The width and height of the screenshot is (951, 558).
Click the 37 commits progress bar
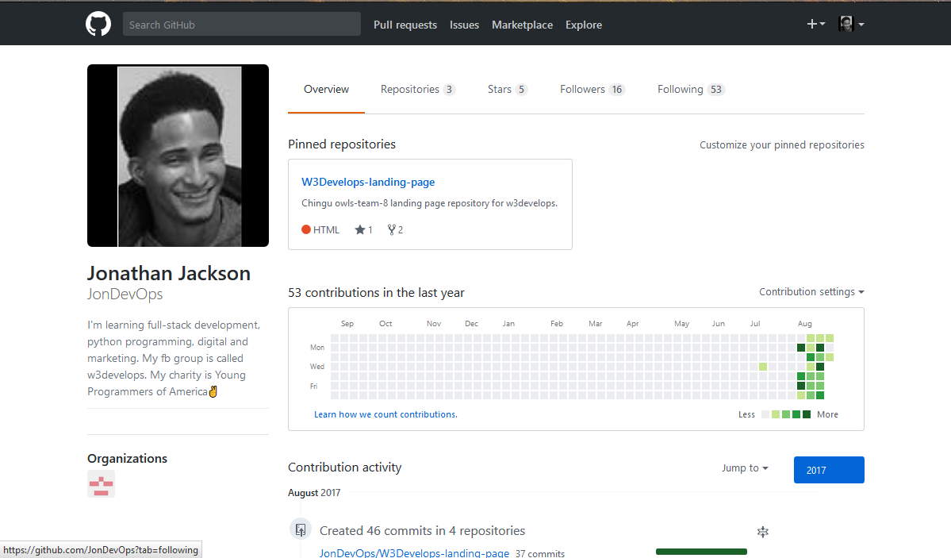pos(701,552)
